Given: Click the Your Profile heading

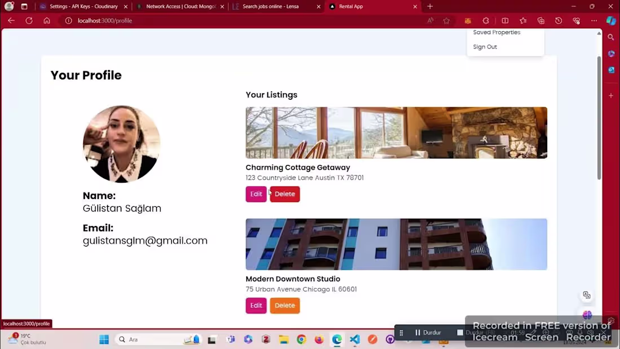Looking at the screenshot, I should (86, 75).
